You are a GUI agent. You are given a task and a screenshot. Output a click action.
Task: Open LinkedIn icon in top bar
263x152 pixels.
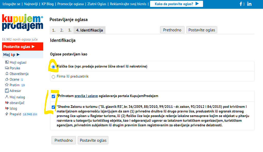click(249, 4)
